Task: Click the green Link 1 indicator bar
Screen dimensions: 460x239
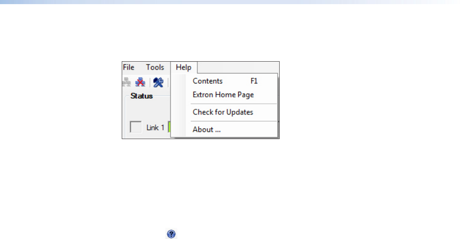Action: click(x=169, y=127)
